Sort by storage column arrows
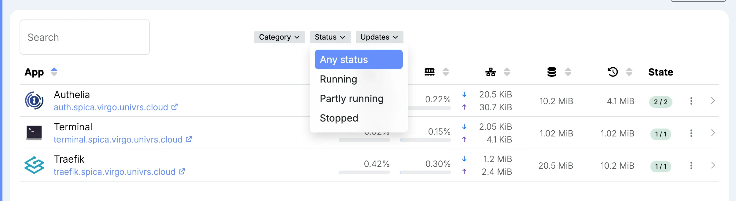Viewport: 736px width, 201px height. (x=568, y=72)
